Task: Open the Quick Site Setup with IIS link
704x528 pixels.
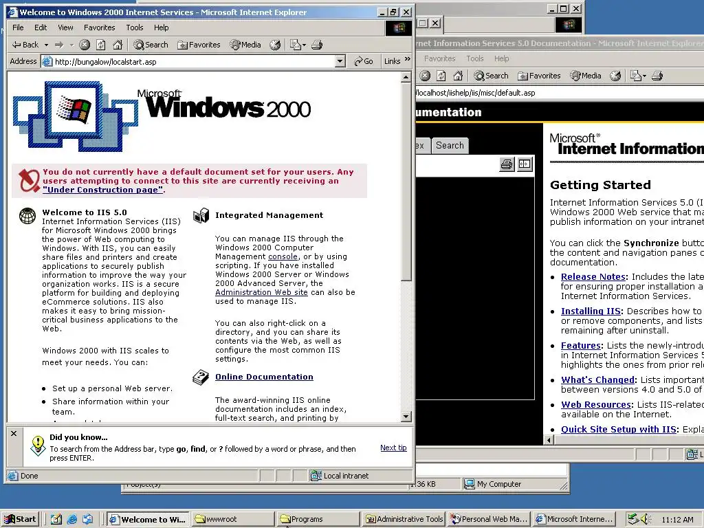Action: 619,429
